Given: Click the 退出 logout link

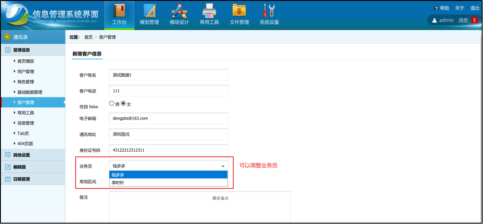Looking at the screenshot, I should click(x=475, y=8).
